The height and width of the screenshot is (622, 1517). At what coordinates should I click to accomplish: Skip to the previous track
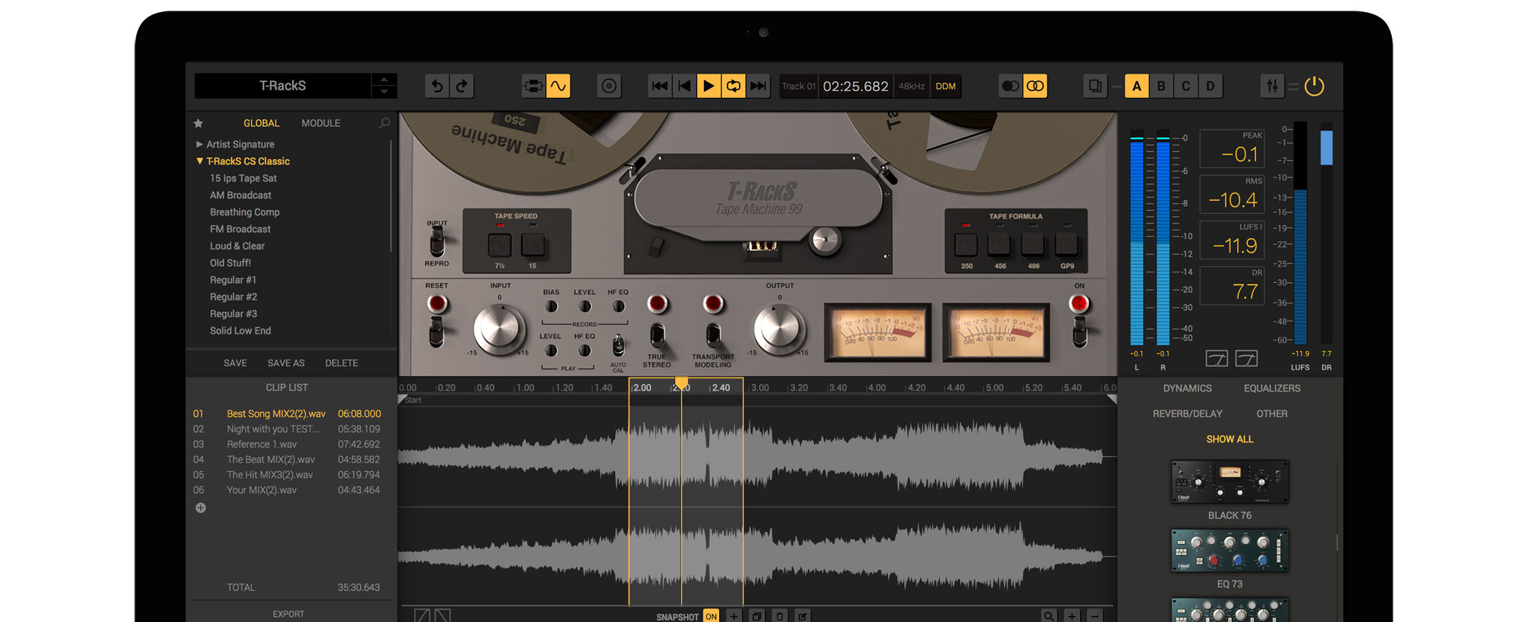pos(660,86)
